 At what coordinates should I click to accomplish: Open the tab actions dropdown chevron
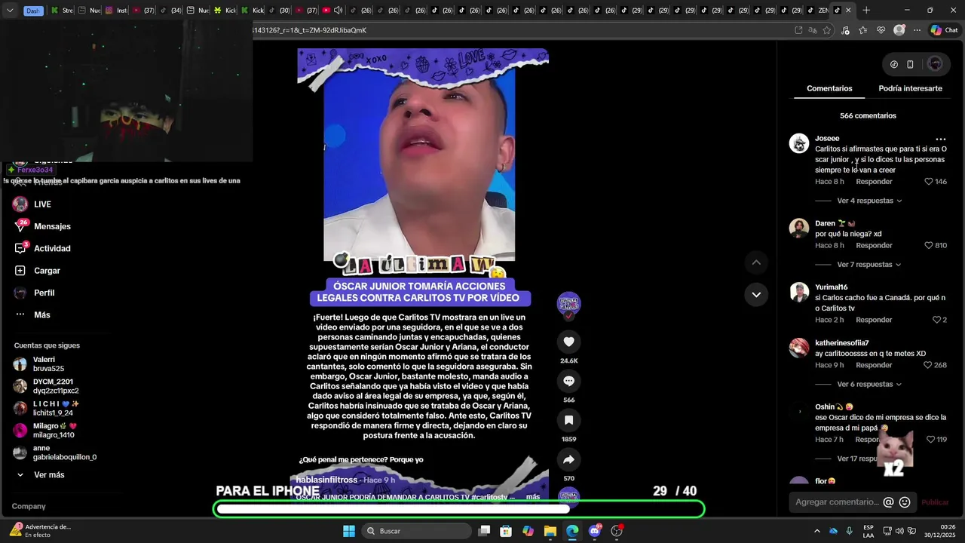10,11
